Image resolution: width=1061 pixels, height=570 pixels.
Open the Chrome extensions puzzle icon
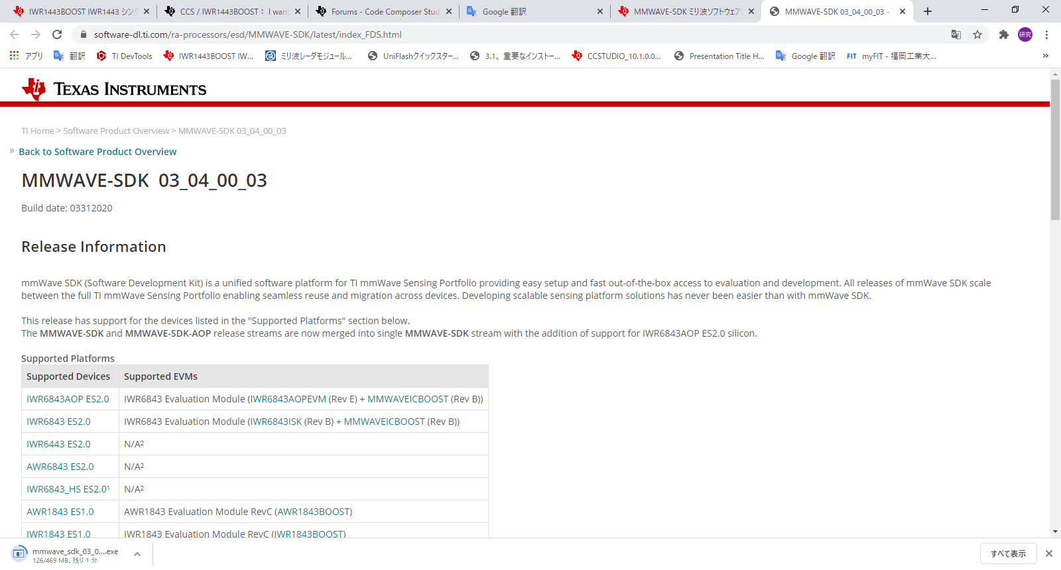click(x=1004, y=34)
